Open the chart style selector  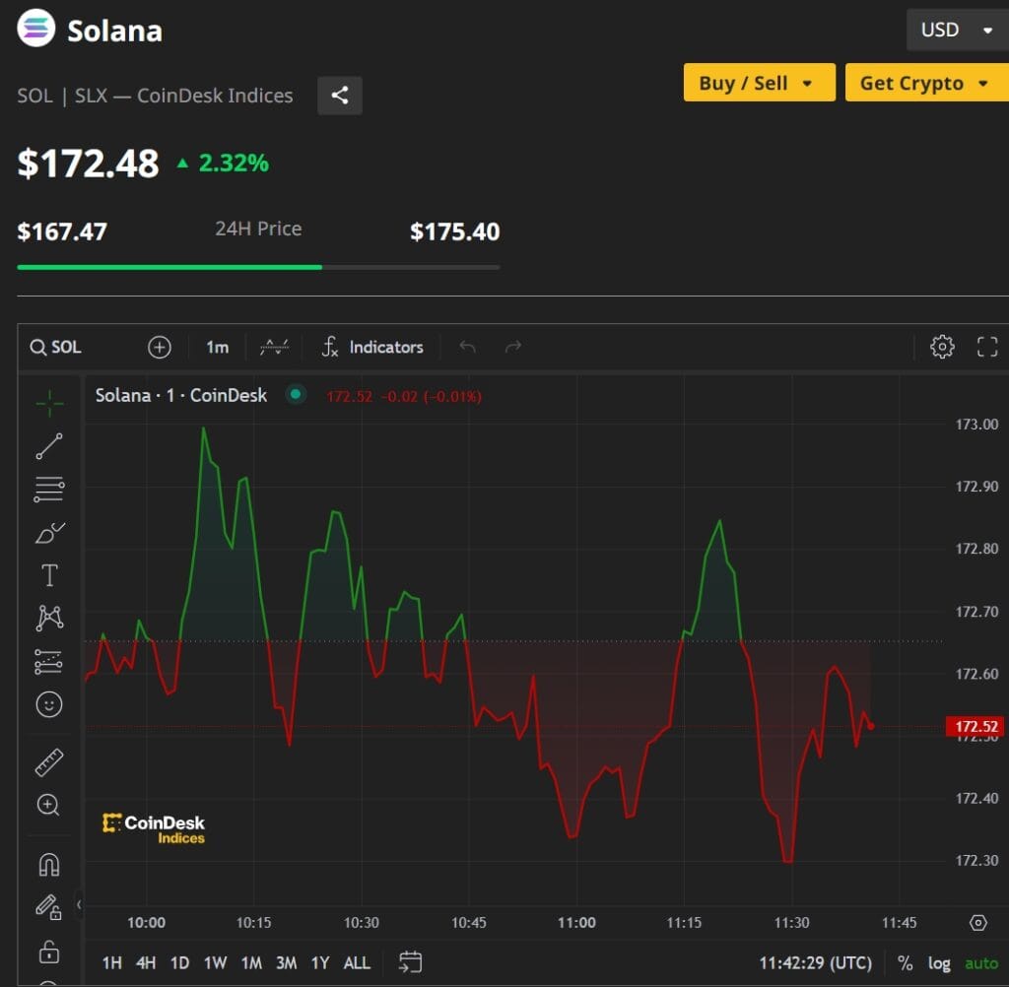(x=274, y=347)
